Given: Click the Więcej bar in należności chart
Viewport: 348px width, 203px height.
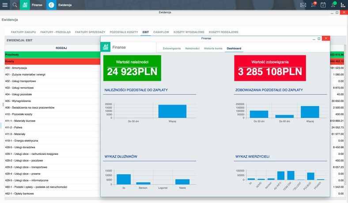Looking at the screenshot, I should 172,111.
